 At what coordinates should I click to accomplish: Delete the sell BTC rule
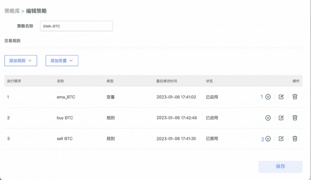(x=295, y=139)
